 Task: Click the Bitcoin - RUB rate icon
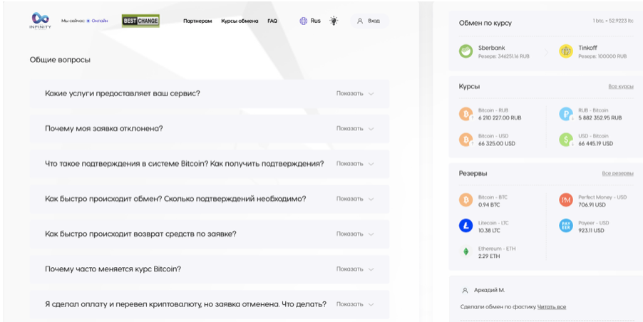pos(466,114)
